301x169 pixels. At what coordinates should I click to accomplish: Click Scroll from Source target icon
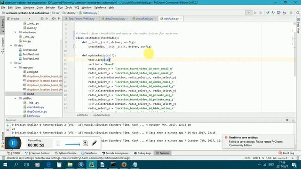(x=42, y=19)
